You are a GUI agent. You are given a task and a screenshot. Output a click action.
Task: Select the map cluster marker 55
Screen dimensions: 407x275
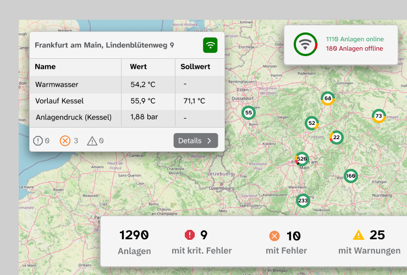click(x=249, y=113)
